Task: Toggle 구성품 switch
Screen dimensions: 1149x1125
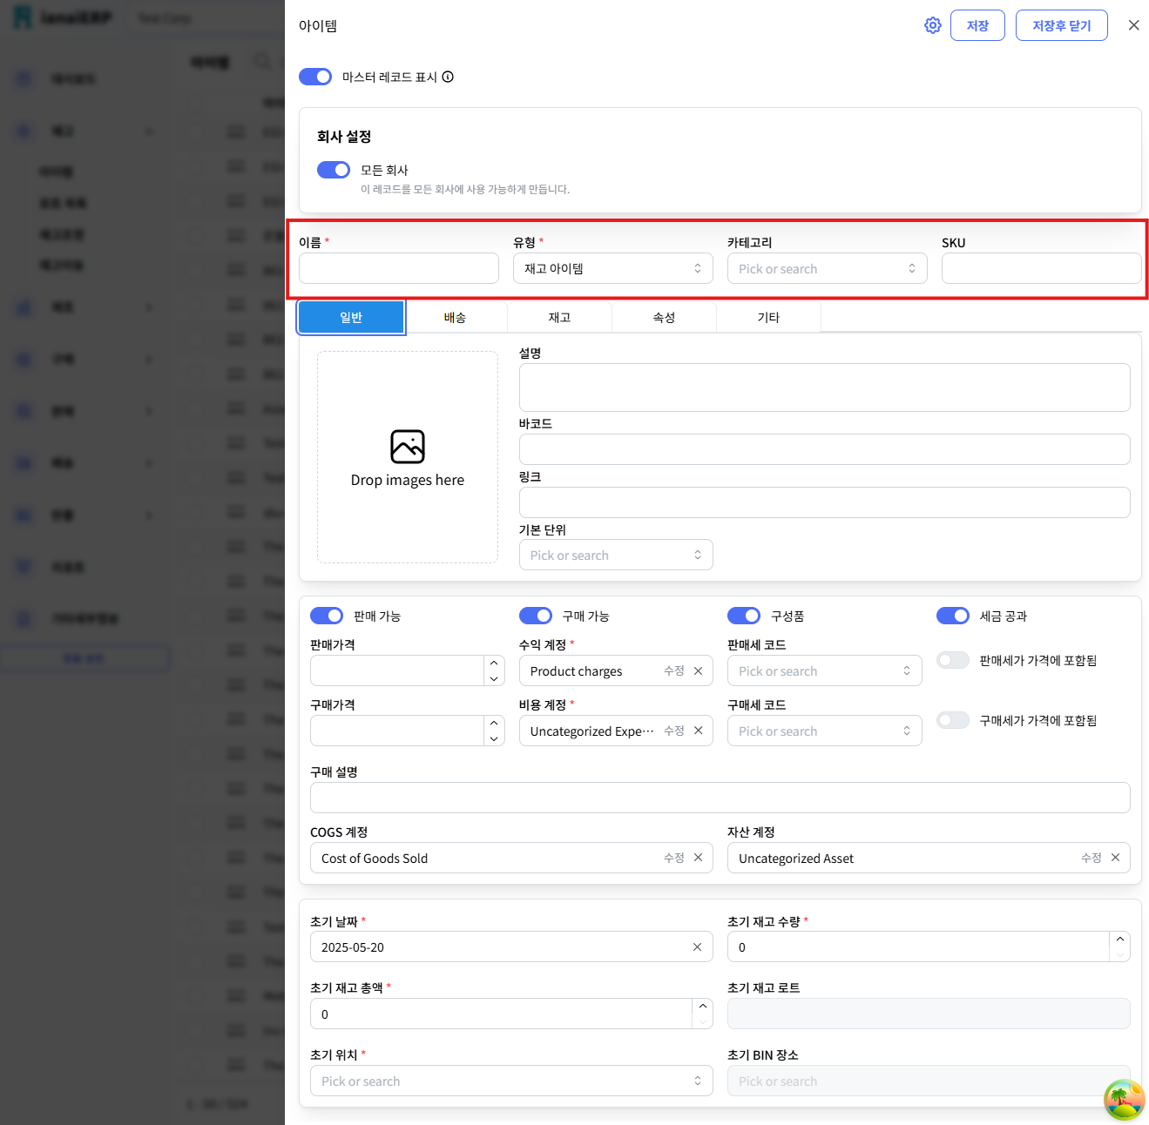Action: click(x=744, y=616)
